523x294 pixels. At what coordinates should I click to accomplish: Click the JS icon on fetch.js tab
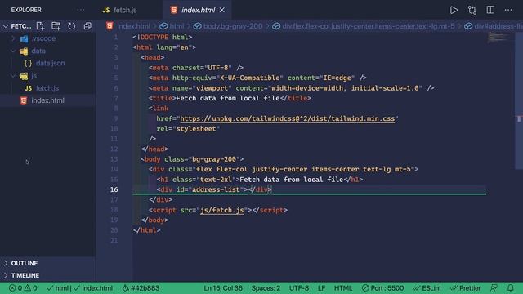click(x=106, y=11)
